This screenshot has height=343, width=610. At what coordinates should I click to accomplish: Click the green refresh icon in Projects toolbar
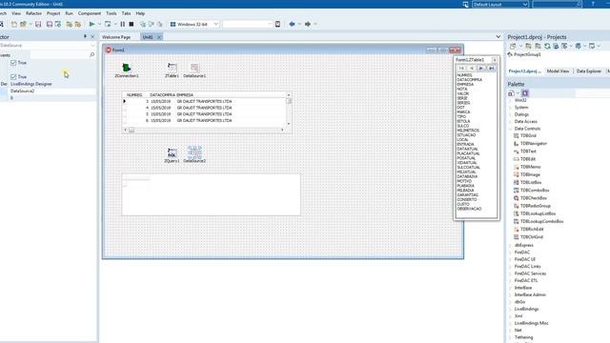[x=547, y=46]
